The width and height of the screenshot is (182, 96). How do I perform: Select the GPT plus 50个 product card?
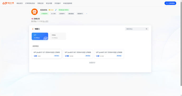(78, 54)
